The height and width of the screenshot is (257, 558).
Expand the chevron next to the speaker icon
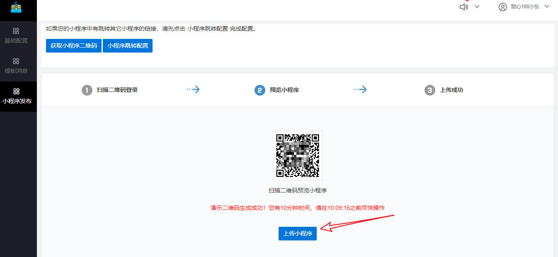(477, 7)
